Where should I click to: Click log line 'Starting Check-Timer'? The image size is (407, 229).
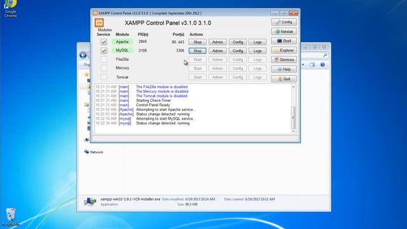click(x=153, y=101)
